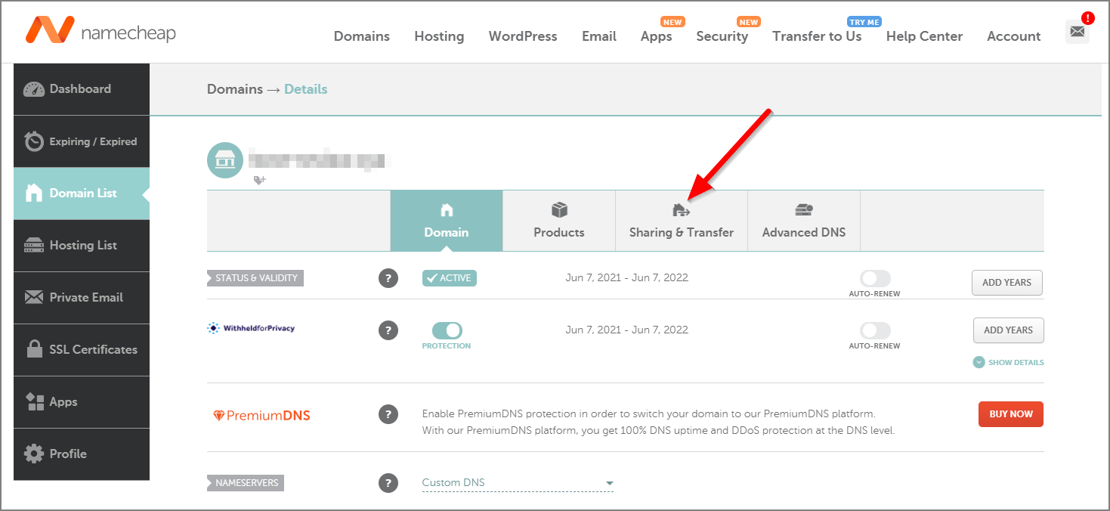Screen dimensions: 1110x511
Task: Open the Hosting top menu
Action: pyautogui.click(x=439, y=36)
